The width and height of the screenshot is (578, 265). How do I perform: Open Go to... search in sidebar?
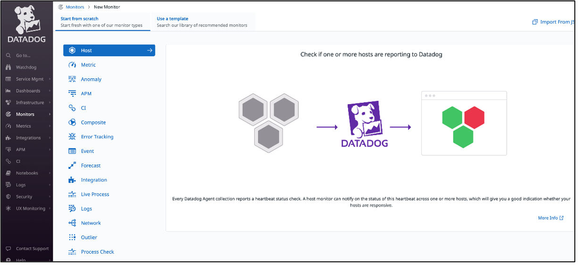(23, 56)
